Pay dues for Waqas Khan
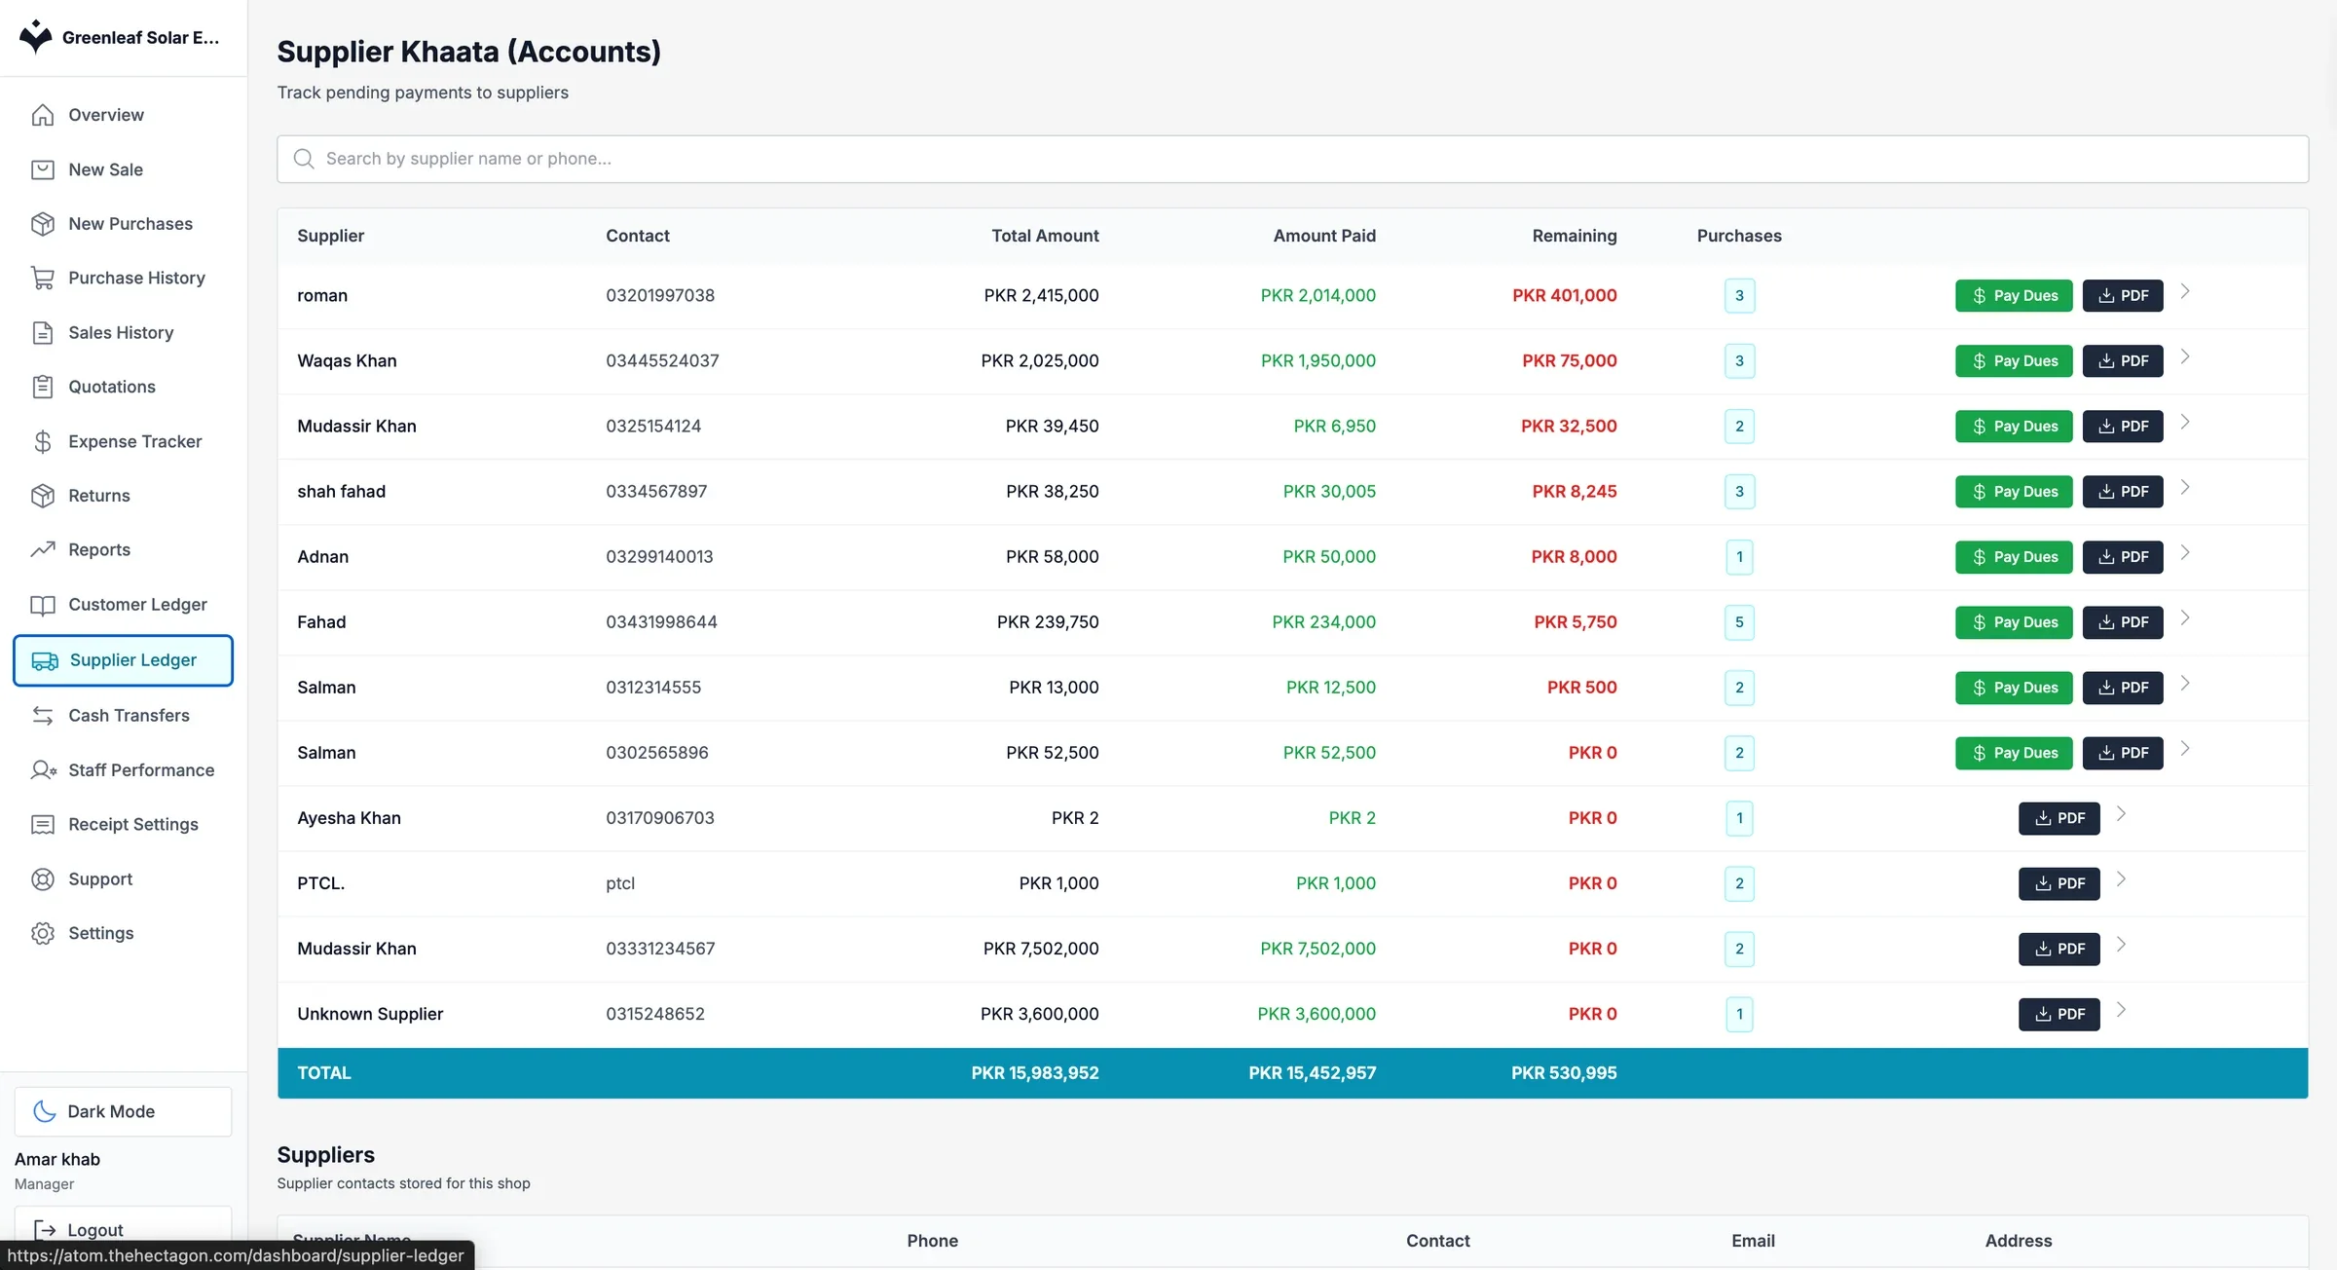This screenshot has height=1270, width=2337. coord(2014,361)
